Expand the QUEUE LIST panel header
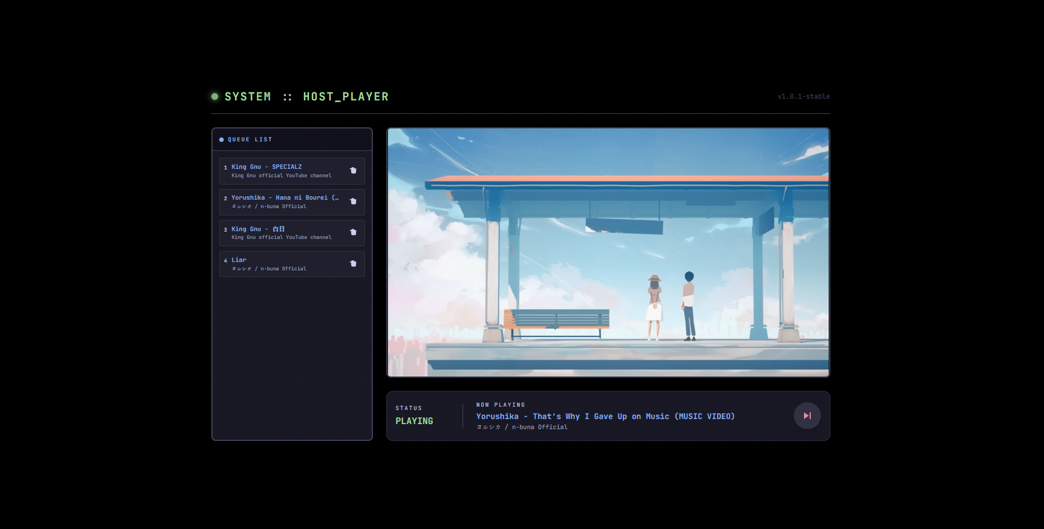The width and height of the screenshot is (1044, 529). click(x=250, y=139)
